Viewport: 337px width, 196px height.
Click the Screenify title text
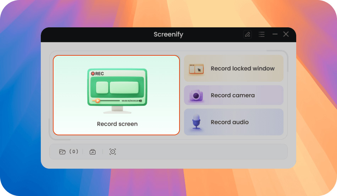click(168, 34)
